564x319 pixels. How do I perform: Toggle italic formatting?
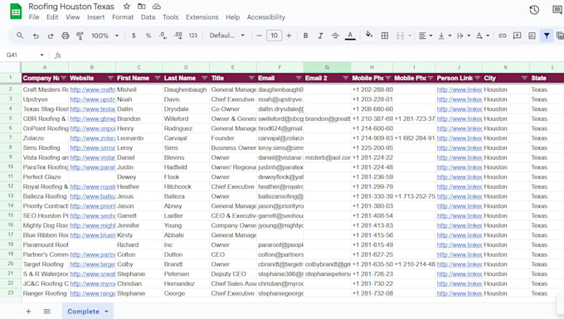tap(320, 36)
